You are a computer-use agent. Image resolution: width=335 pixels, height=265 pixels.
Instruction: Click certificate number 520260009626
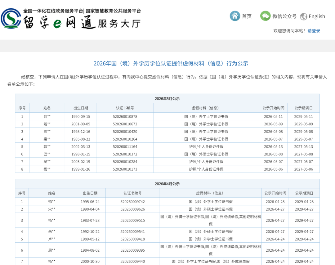pyautogui.click(x=132, y=209)
